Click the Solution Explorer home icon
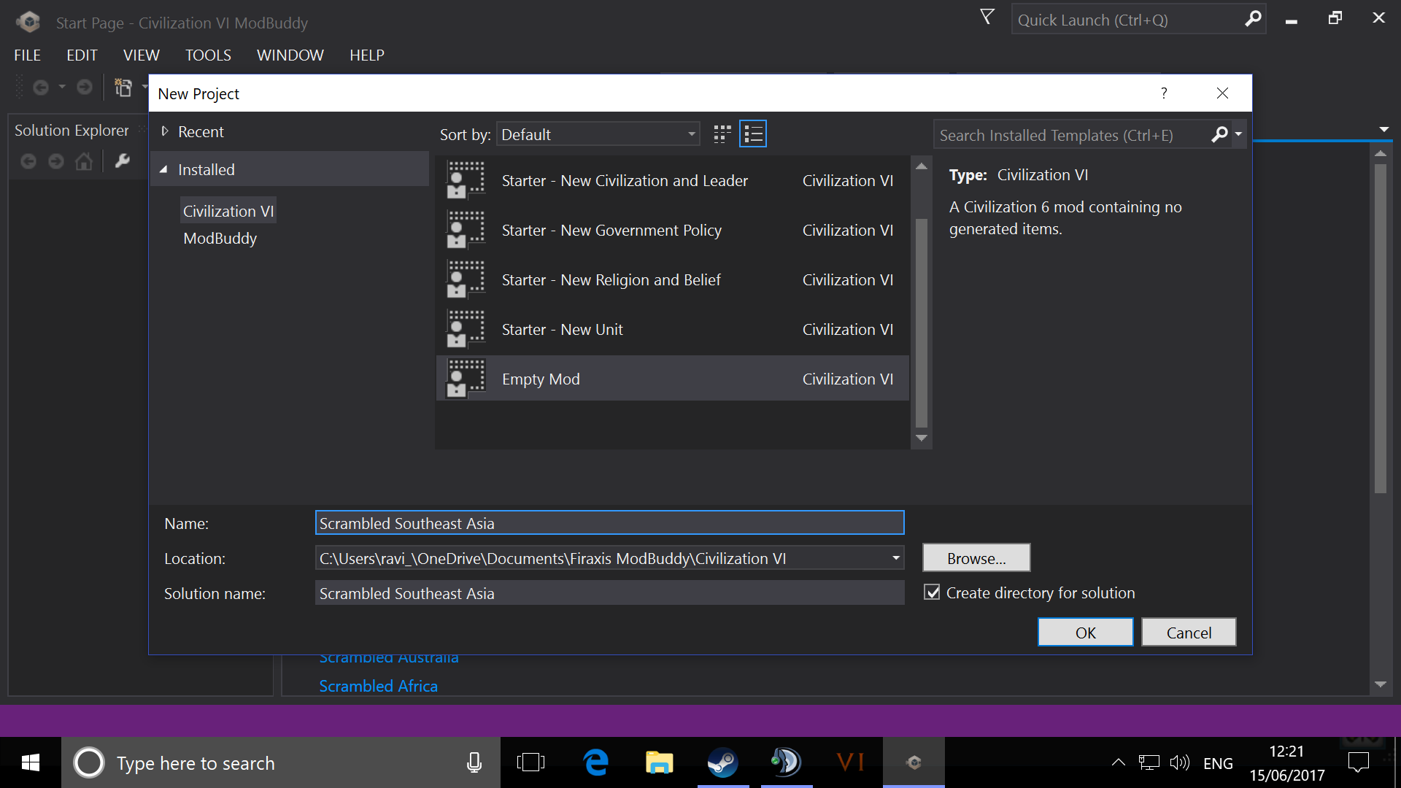Screen dimensions: 1401x788 pyautogui.click(x=84, y=161)
